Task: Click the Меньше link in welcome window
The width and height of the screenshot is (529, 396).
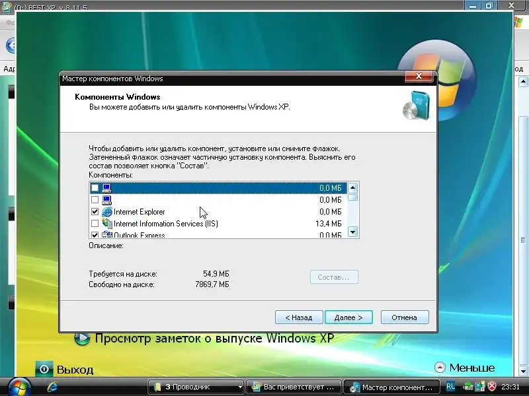Action: [x=472, y=368]
